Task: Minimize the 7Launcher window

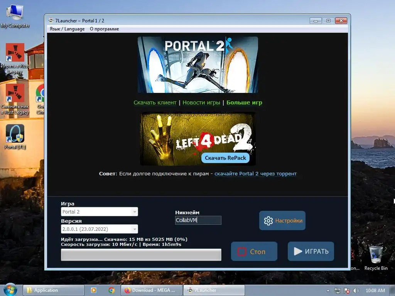Action: 316,21
